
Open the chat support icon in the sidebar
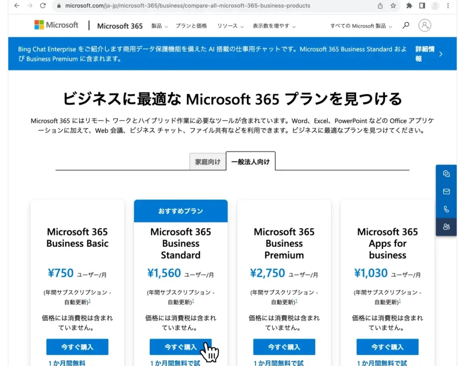(446, 173)
